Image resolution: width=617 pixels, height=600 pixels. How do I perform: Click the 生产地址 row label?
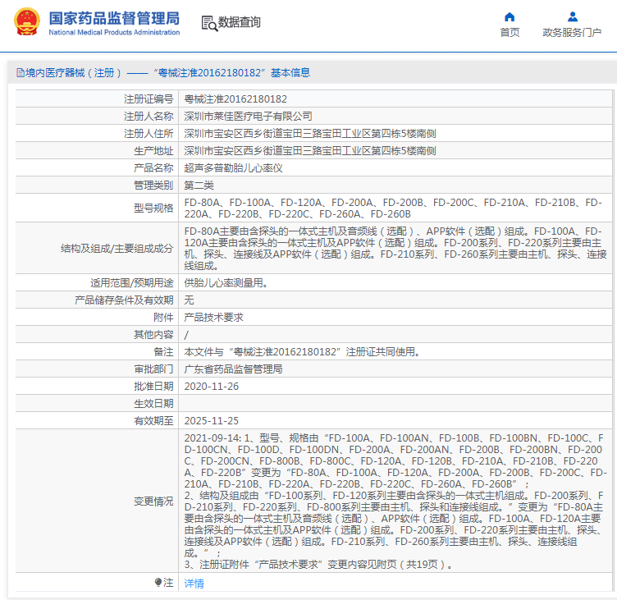(x=153, y=151)
